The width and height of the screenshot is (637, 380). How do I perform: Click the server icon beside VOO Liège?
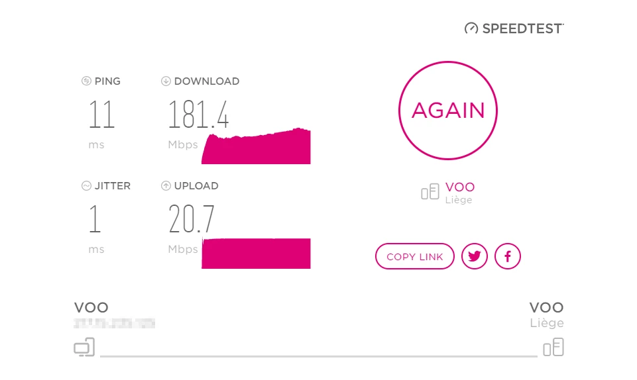(x=430, y=191)
